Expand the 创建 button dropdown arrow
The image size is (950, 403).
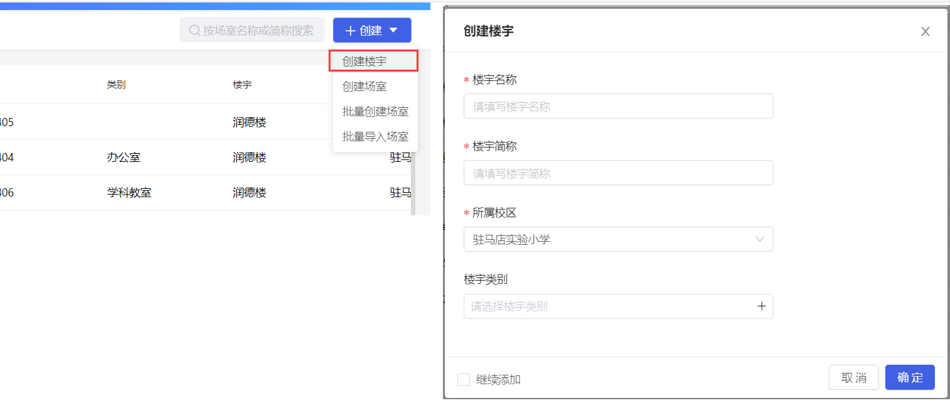click(x=393, y=30)
